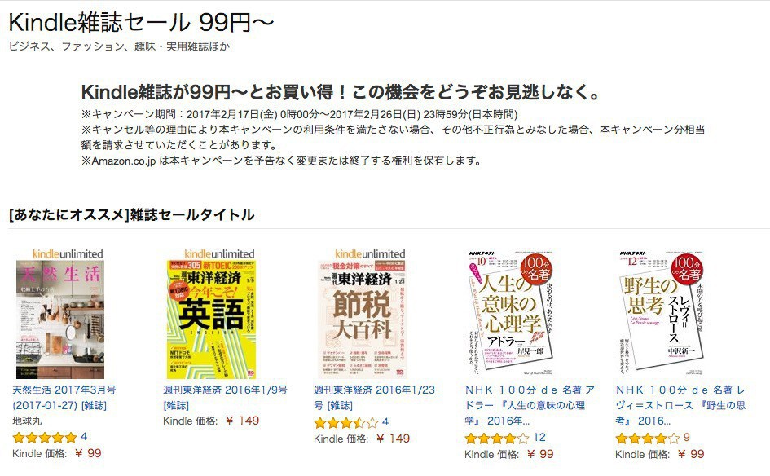Open the 4 reviews count for 天然生活
Screen dimensions: 770x476
tap(84, 437)
